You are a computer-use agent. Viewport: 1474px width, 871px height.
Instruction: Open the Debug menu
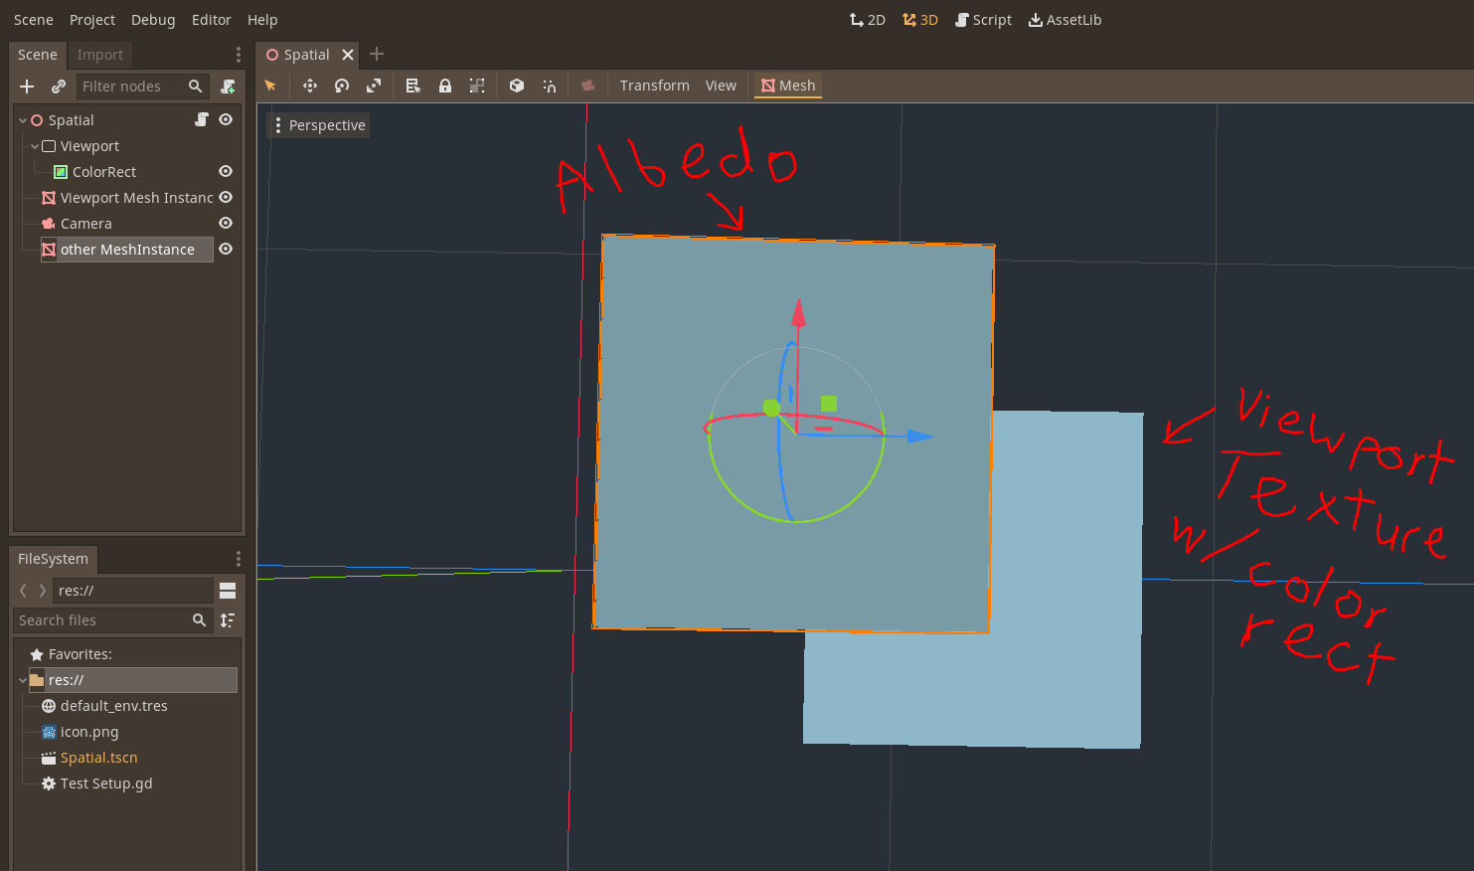click(x=153, y=20)
